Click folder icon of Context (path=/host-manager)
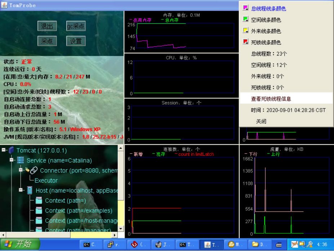This screenshot has height=251, width=334. point(39,220)
